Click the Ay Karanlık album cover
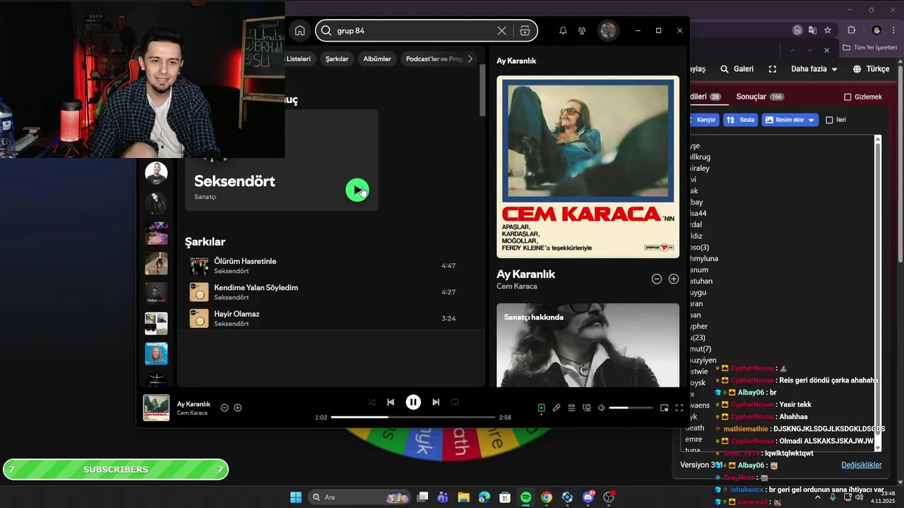Image resolution: width=904 pixels, height=508 pixels. click(588, 167)
